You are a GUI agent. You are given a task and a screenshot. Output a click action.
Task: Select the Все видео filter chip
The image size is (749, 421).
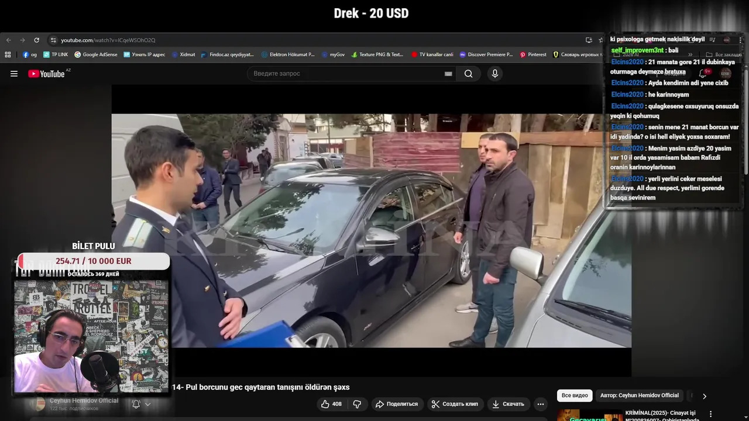point(575,396)
